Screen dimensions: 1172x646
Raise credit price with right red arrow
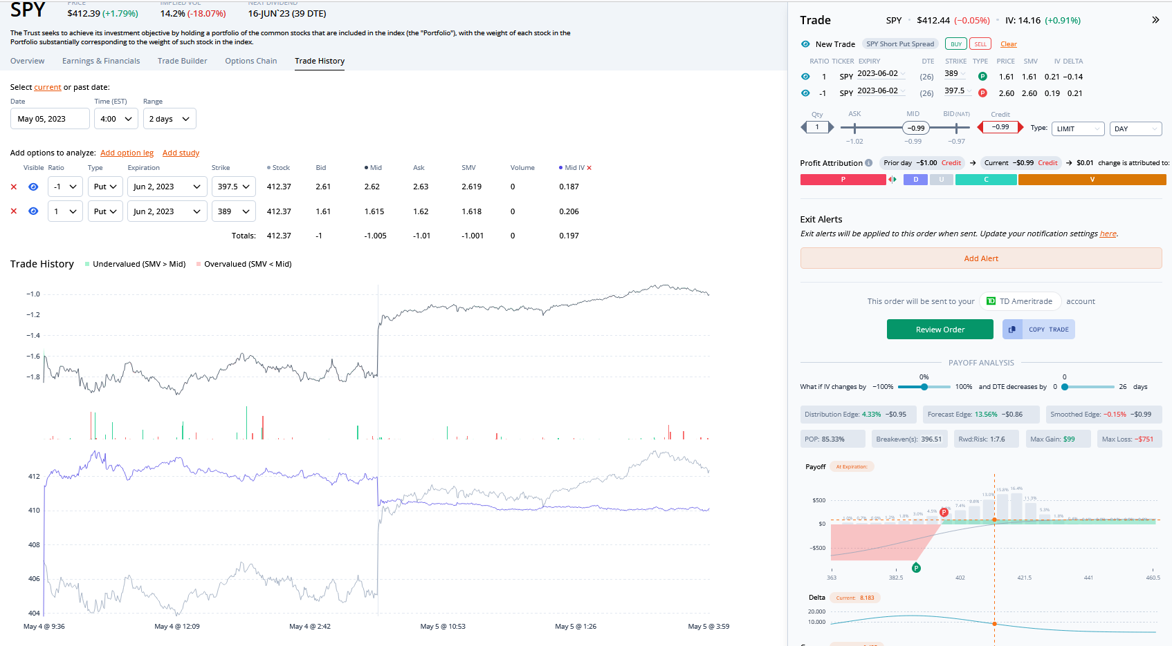click(x=1020, y=127)
